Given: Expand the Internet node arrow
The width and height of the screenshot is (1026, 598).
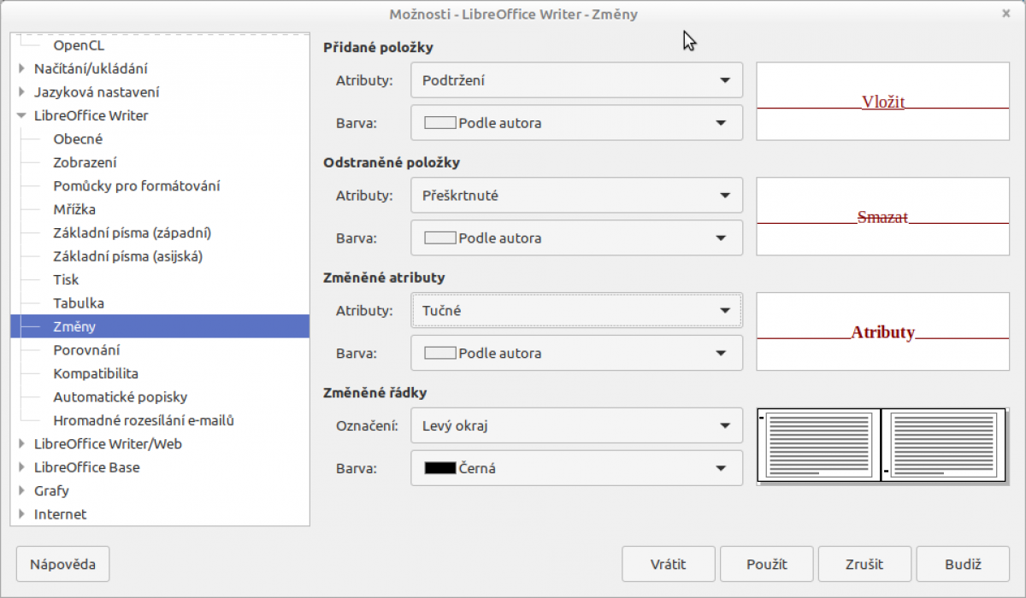Looking at the screenshot, I should [x=22, y=514].
